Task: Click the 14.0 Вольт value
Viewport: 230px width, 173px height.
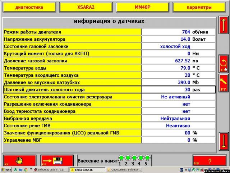Action: 193,39
